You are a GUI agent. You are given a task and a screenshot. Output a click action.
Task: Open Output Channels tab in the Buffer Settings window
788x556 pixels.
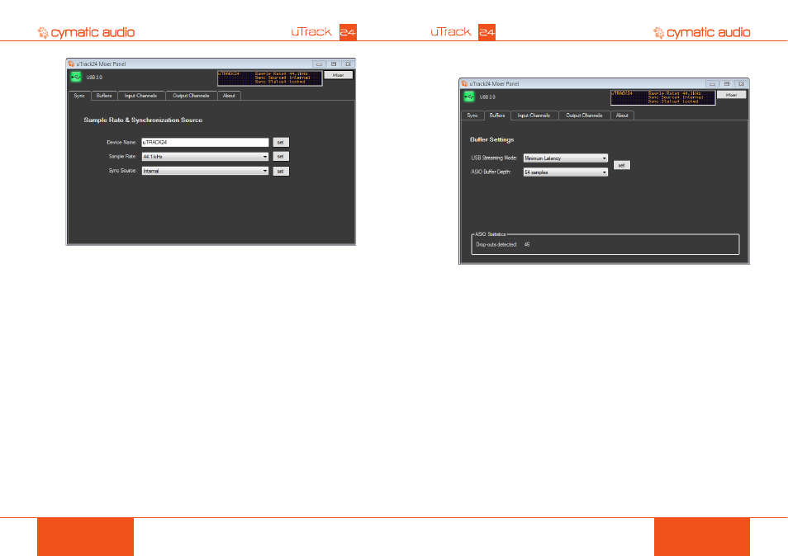tap(584, 115)
